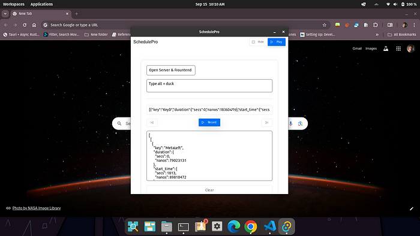Click into the 'Type alt + duck' description box
The width and height of the screenshot is (420, 236).
(x=209, y=86)
